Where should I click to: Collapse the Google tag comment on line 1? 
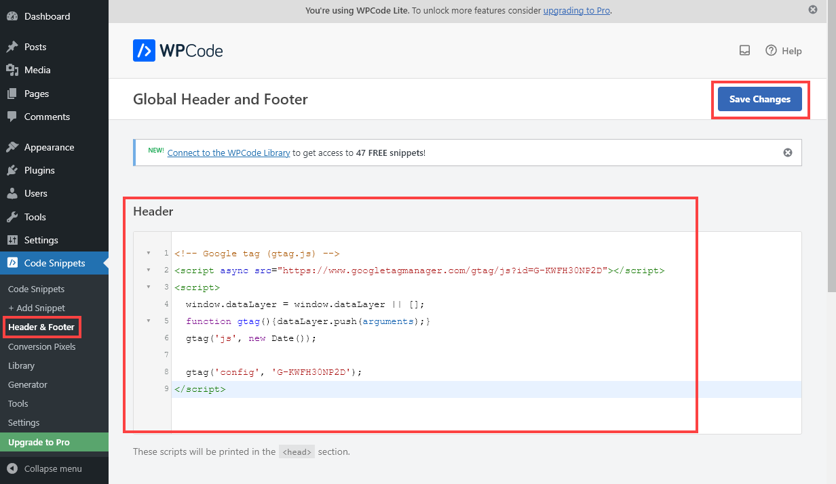[149, 253]
